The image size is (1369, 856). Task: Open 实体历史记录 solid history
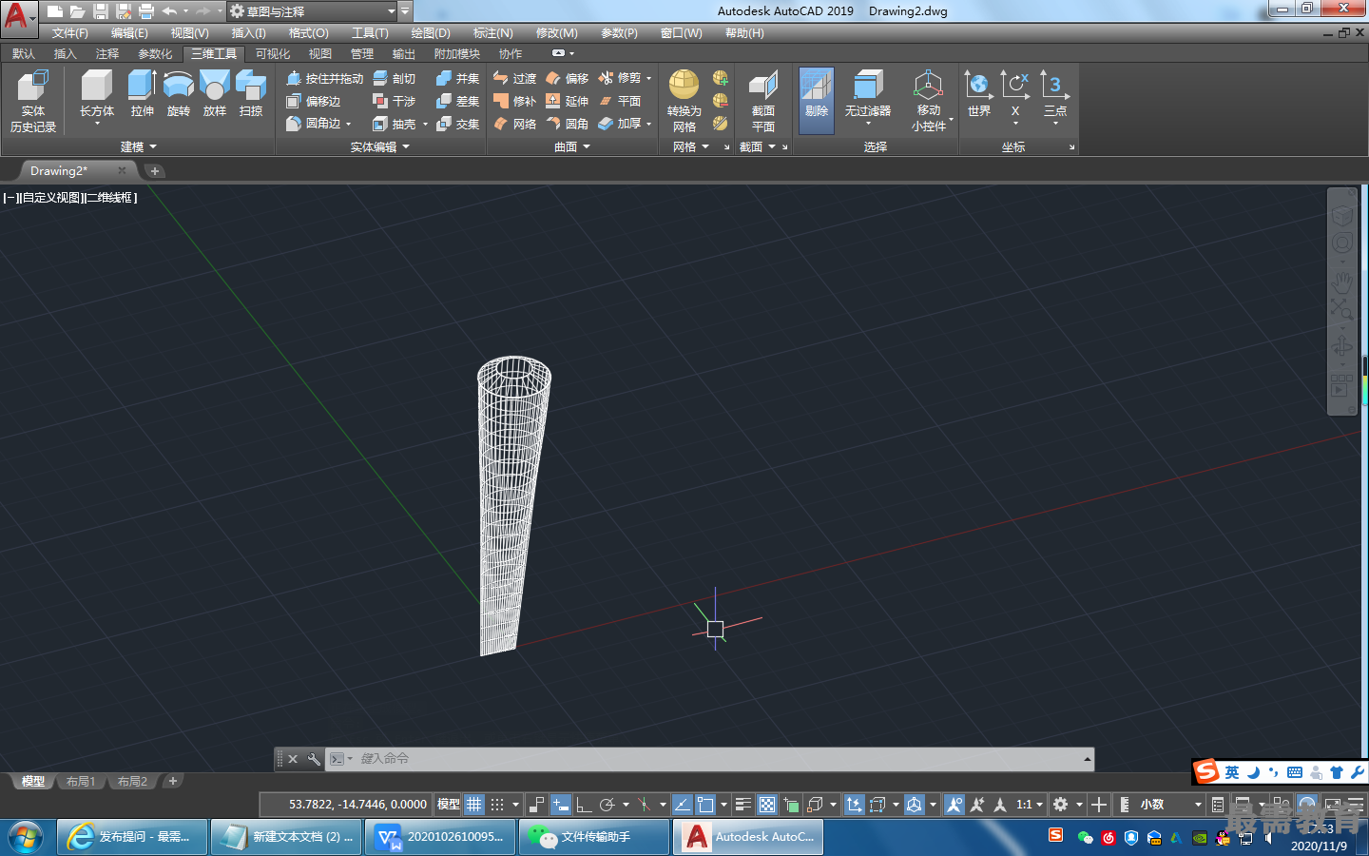pos(33,100)
